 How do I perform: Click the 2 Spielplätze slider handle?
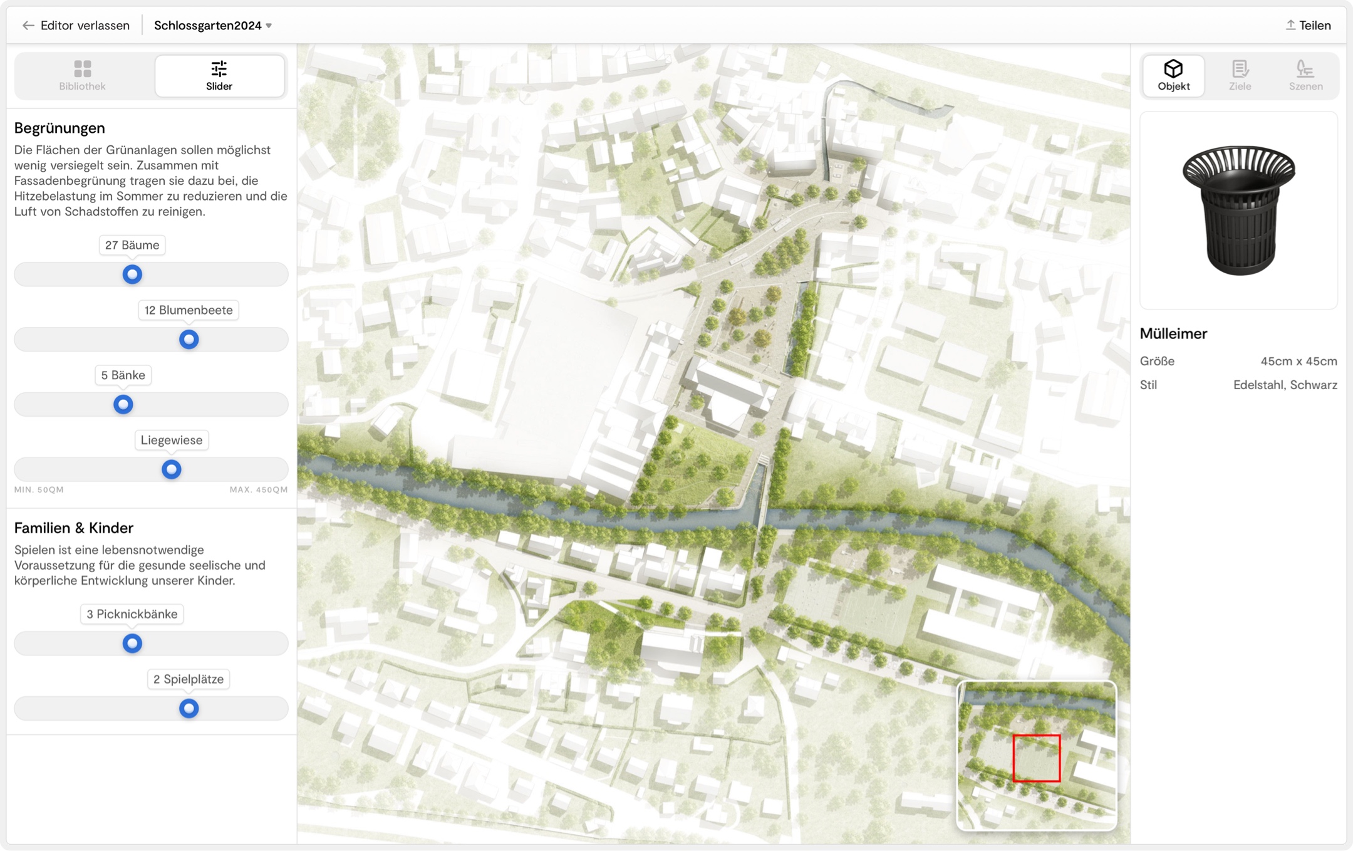click(x=189, y=709)
